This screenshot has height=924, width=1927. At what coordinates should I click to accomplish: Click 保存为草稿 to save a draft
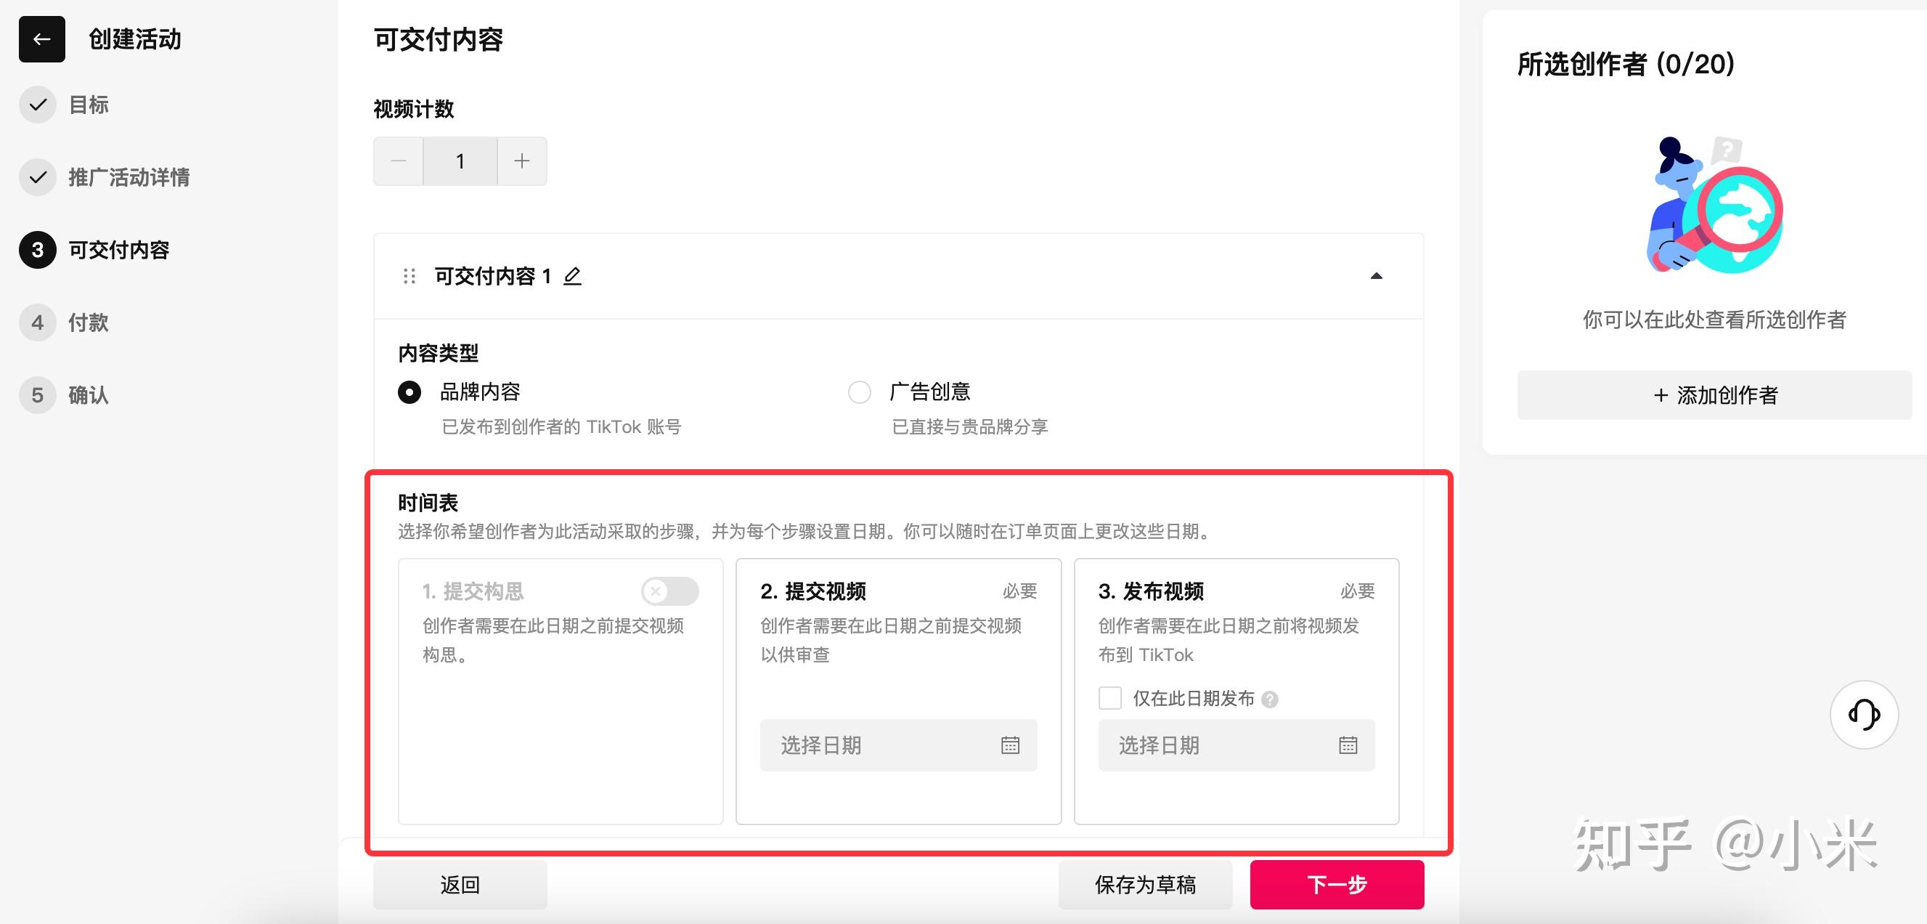(x=1144, y=883)
